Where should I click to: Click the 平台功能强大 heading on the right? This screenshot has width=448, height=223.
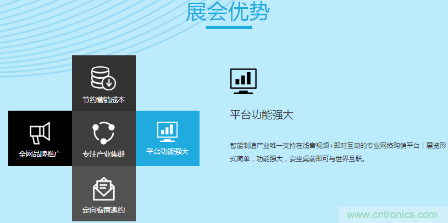point(261,115)
